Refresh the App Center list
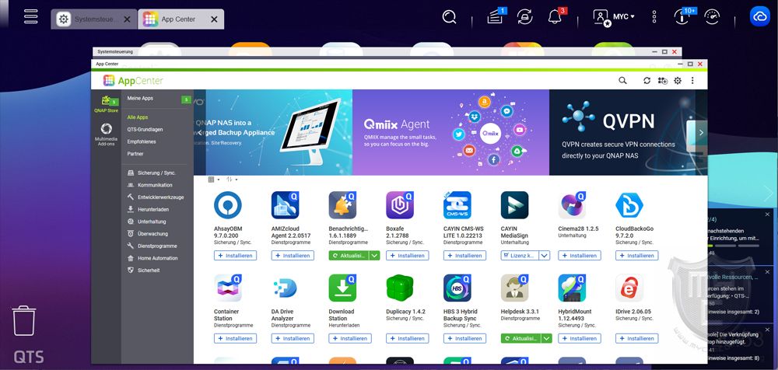 point(647,80)
